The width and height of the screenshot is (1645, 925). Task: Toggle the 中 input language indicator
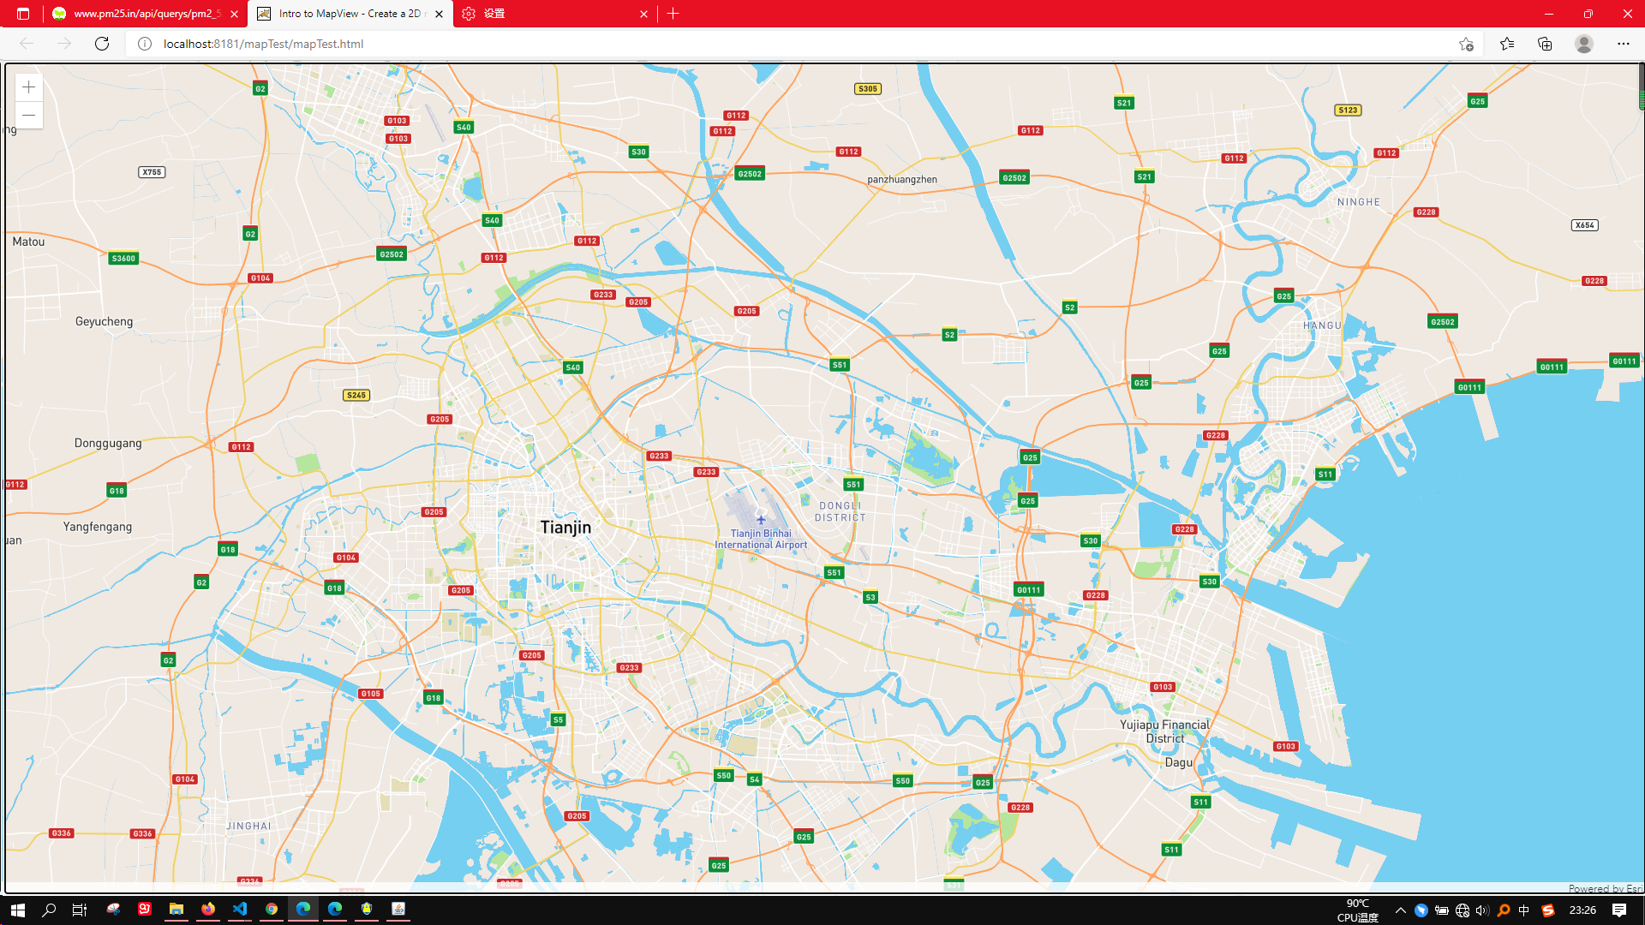click(x=1524, y=910)
